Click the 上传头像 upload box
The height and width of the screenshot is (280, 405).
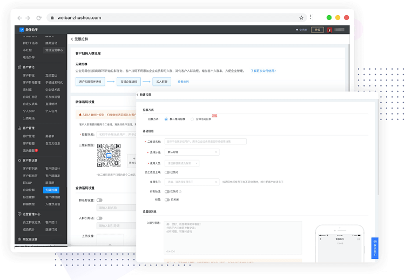click(110, 239)
